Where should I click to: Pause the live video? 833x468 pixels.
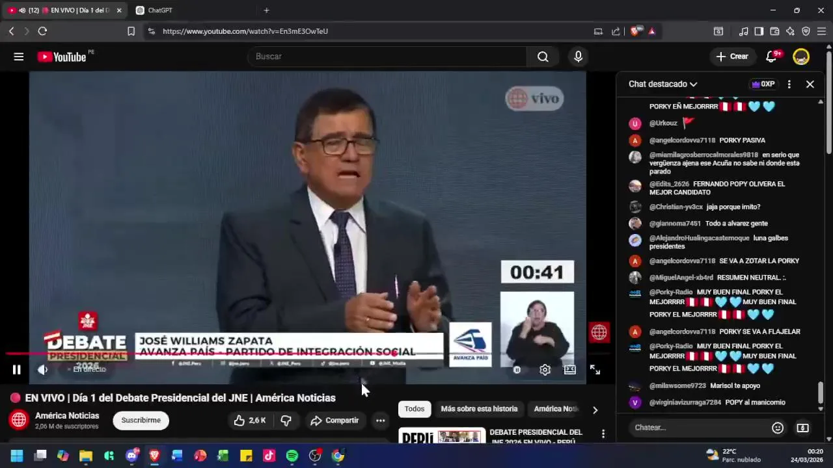(17, 370)
